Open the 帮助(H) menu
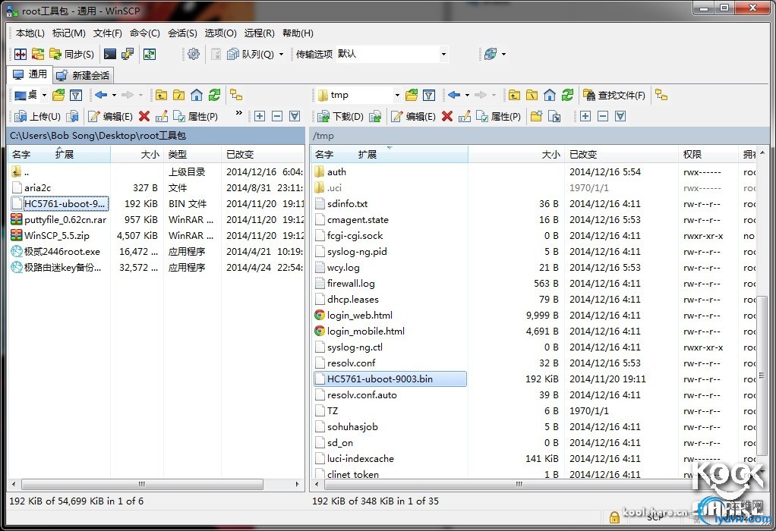Viewport: 776px width, 531px height. coord(298,33)
